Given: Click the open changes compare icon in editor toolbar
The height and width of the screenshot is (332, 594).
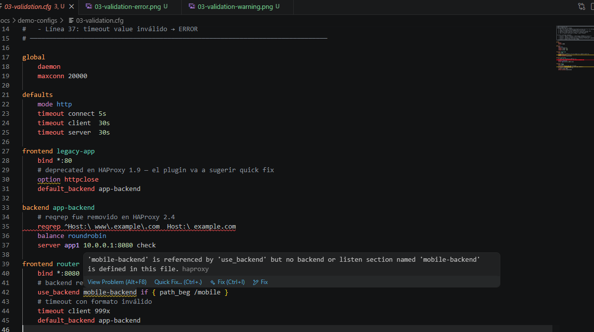Looking at the screenshot, I should (581, 6).
